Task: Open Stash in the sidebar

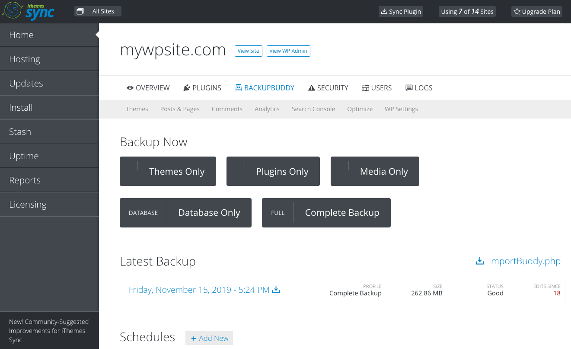Action: coord(49,132)
